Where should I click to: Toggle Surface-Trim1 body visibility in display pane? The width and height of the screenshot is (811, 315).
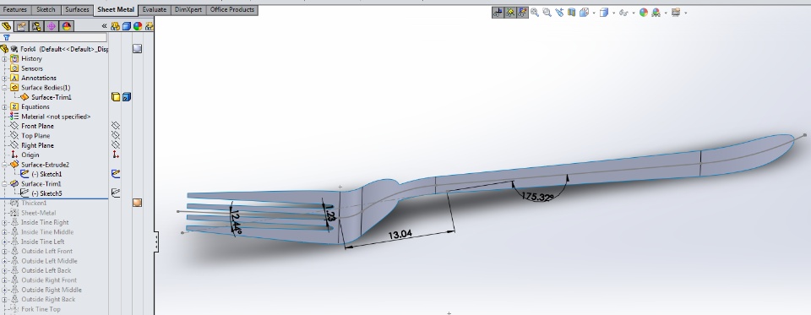click(x=116, y=97)
